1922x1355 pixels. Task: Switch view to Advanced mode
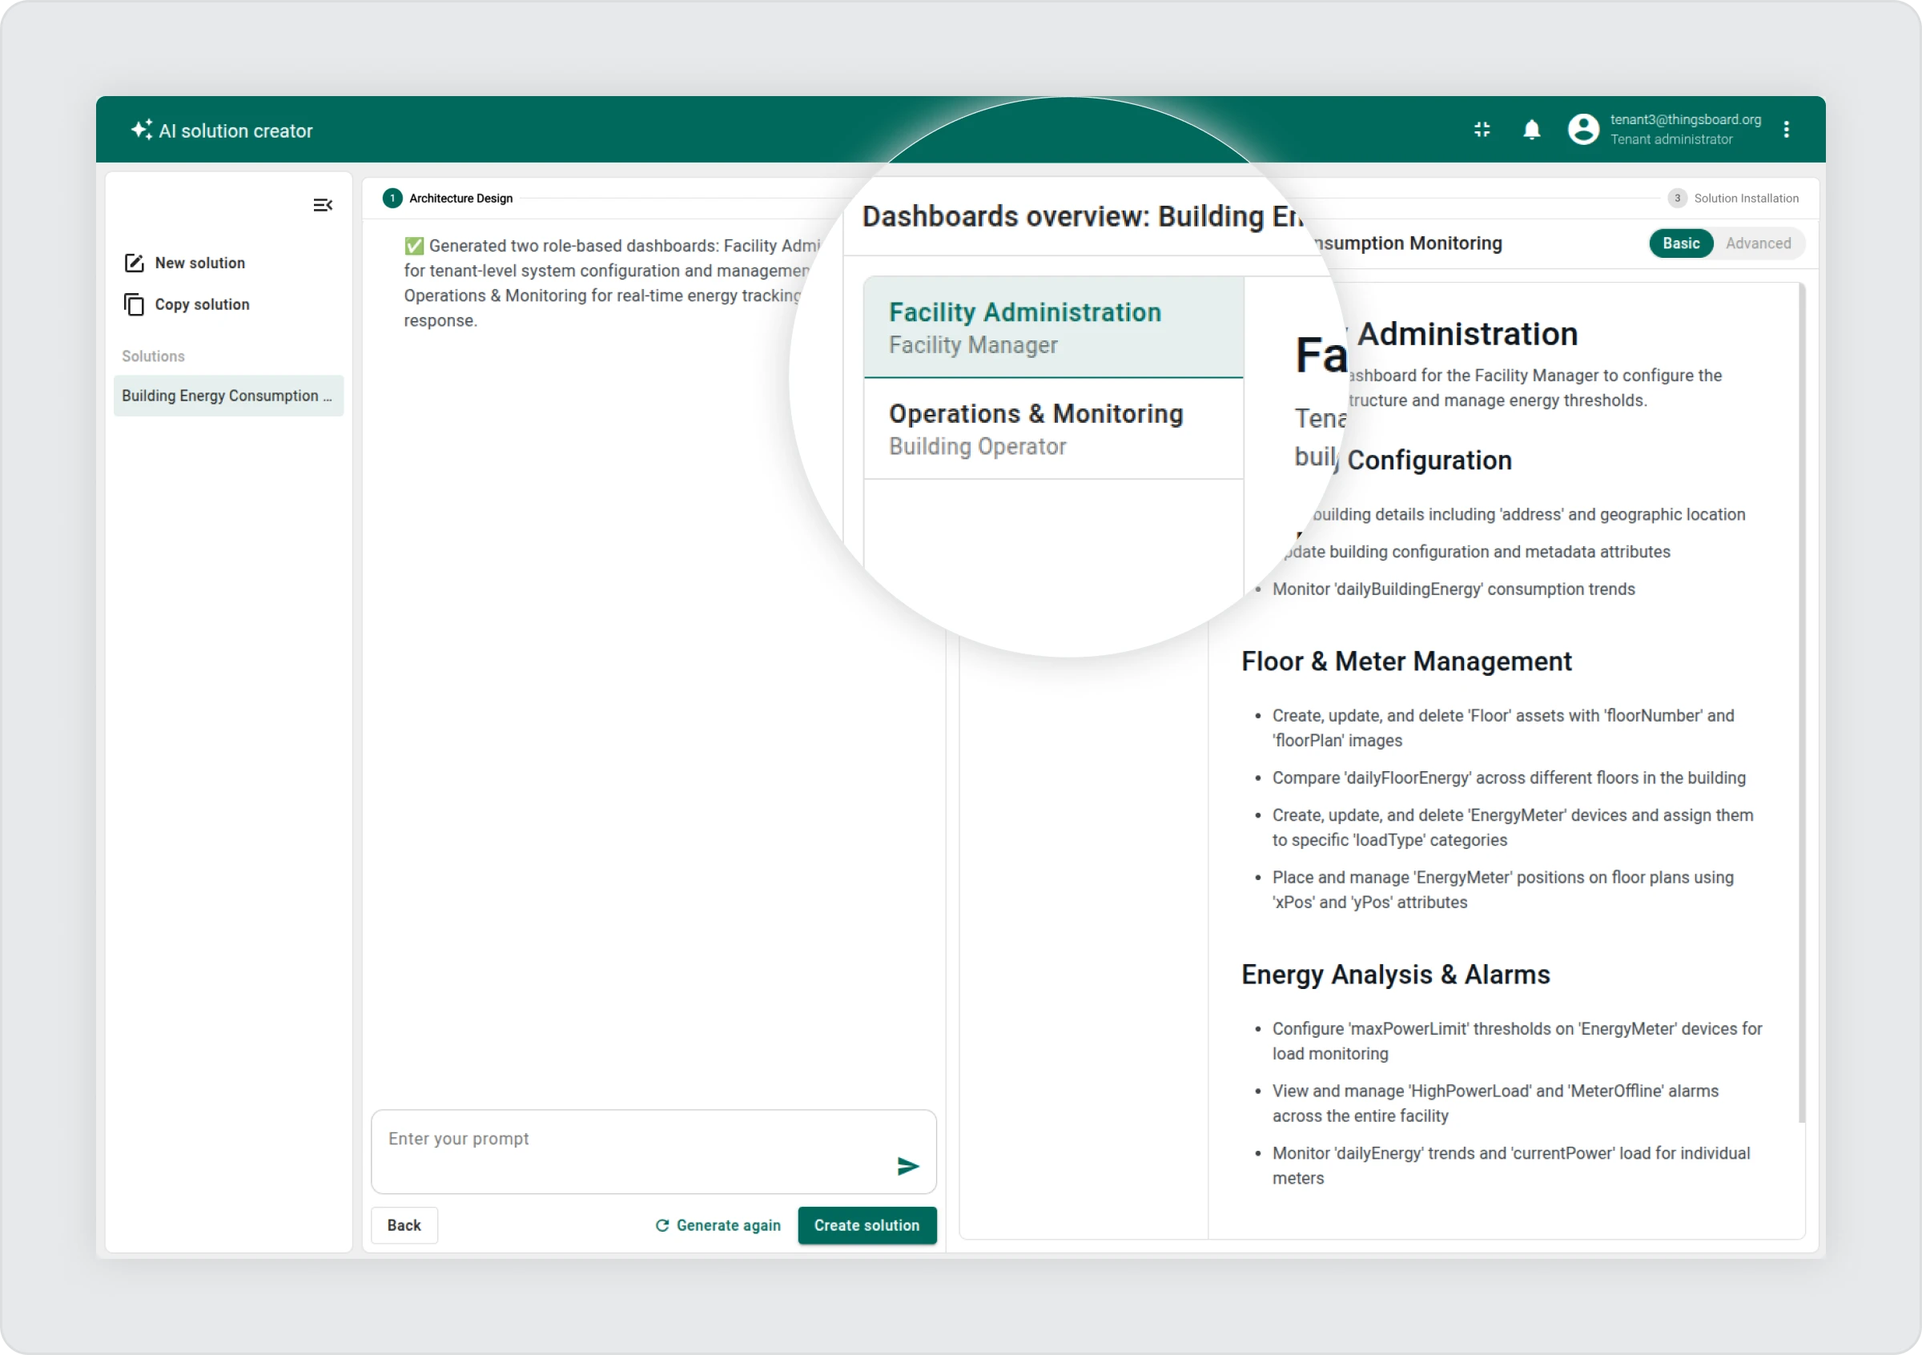(x=1758, y=243)
